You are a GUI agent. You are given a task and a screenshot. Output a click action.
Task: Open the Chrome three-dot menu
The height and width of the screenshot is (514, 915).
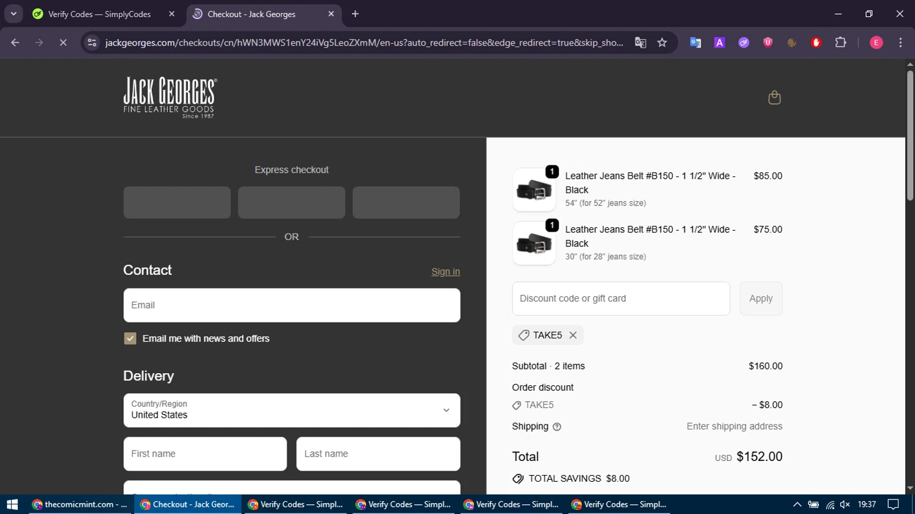900,42
